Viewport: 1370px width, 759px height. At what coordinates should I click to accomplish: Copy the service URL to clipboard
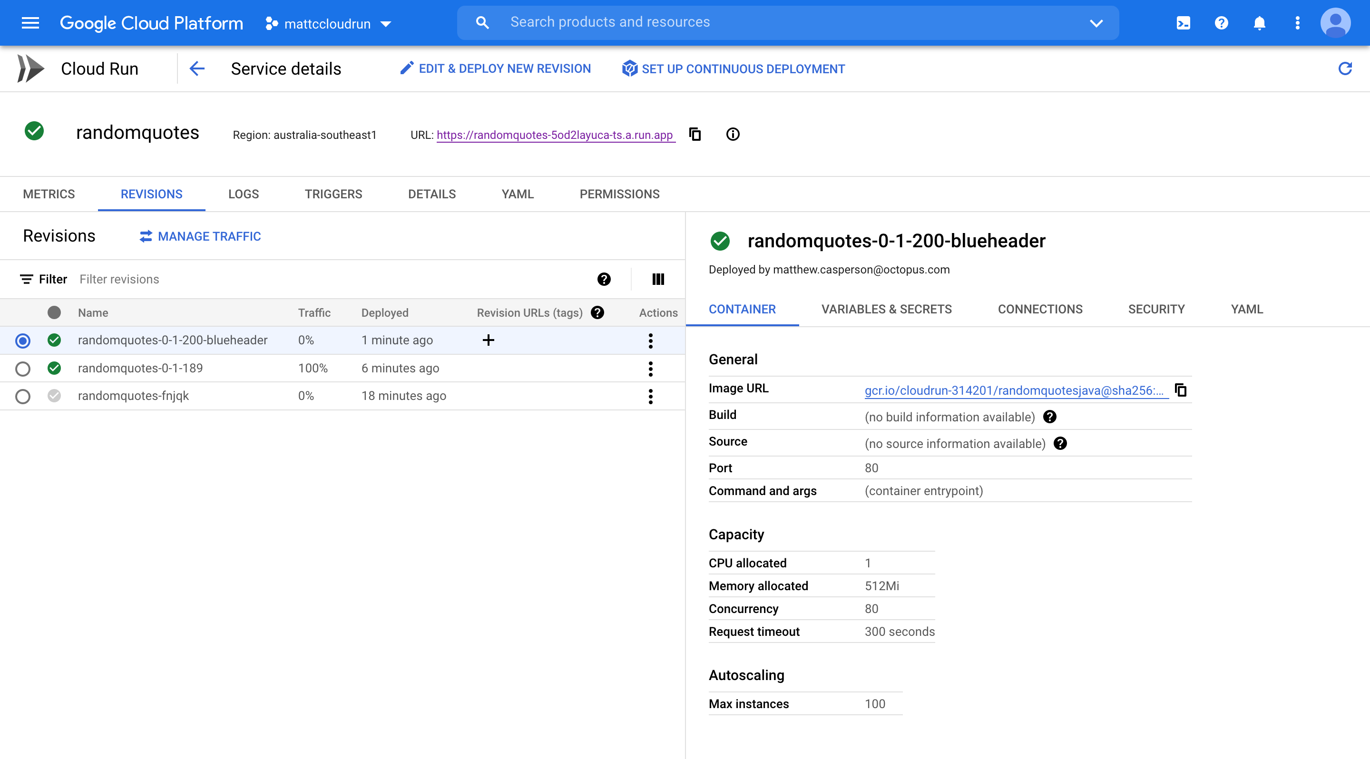point(695,134)
